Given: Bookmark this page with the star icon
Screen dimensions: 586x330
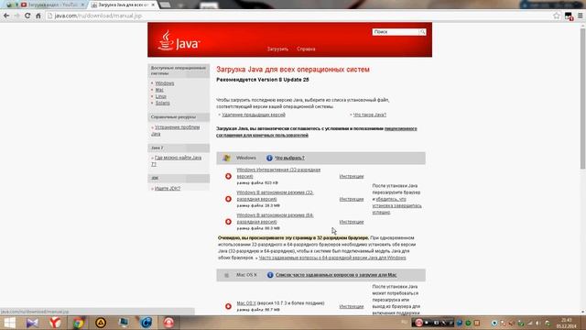Looking at the screenshot, I should (557, 16).
